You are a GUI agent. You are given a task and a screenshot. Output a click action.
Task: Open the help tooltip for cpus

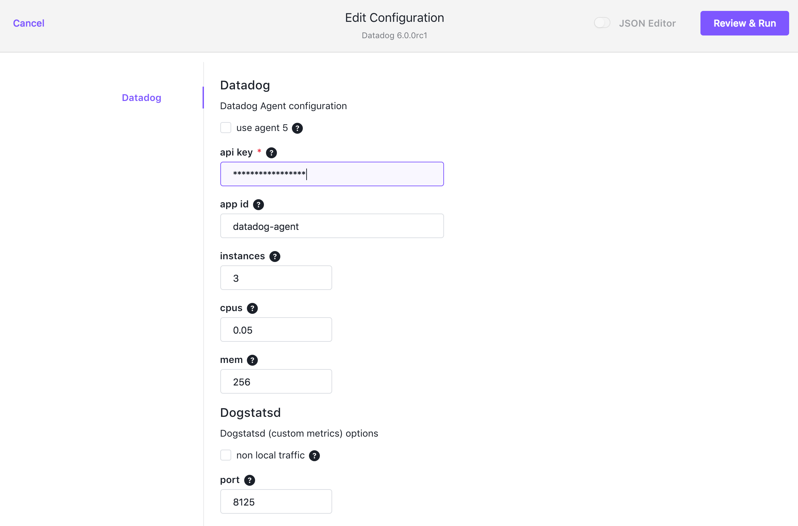(x=252, y=308)
